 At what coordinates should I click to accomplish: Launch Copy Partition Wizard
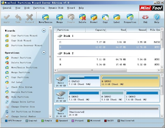[24, 36]
